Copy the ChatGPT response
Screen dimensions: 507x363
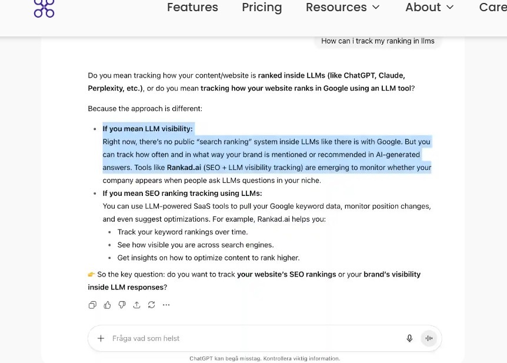(92, 305)
